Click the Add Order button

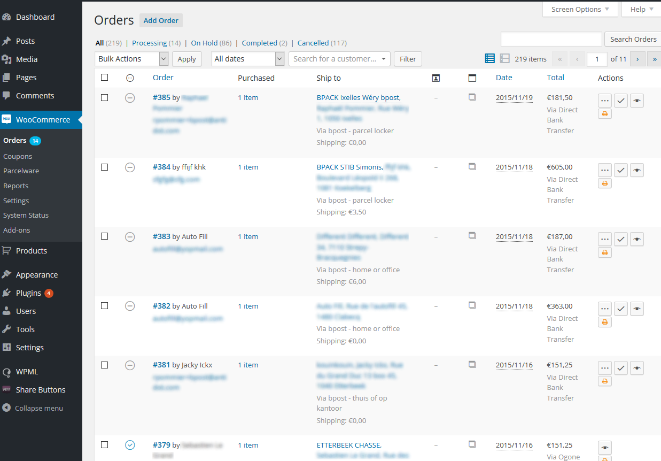161,20
